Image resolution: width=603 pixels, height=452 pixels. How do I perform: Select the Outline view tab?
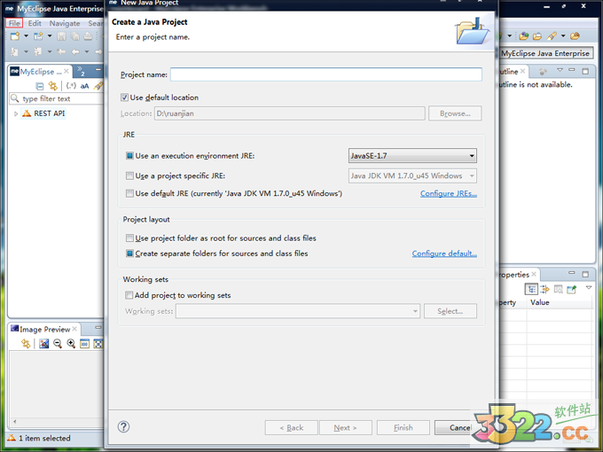point(512,72)
